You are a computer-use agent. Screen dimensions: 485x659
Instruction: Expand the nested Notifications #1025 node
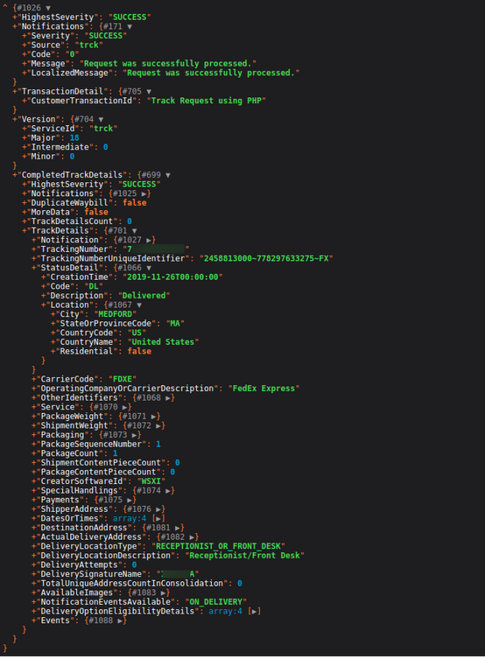(x=147, y=193)
